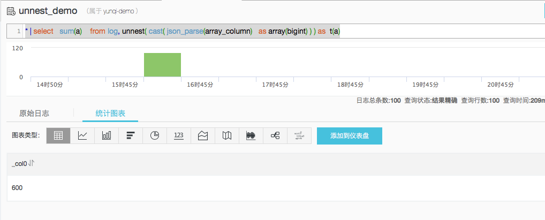The height and width of the screenshot is (220, 545).
Task: Click the 16时45分 time axis label
Action: coord(200,85)
